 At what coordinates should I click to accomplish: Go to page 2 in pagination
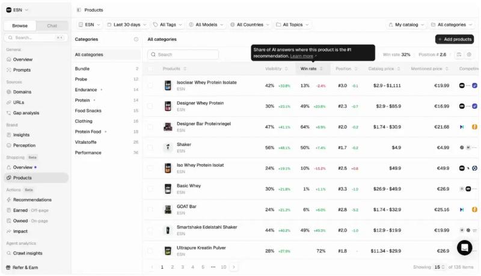[173, 267]
